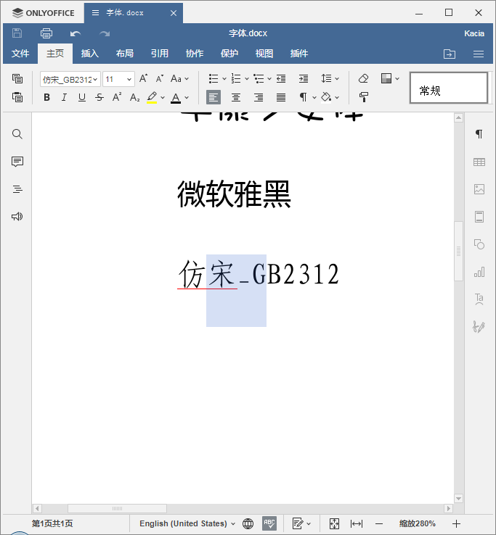Decrease paragraph indent
This screenshot has height=535, width=496.
281,79
